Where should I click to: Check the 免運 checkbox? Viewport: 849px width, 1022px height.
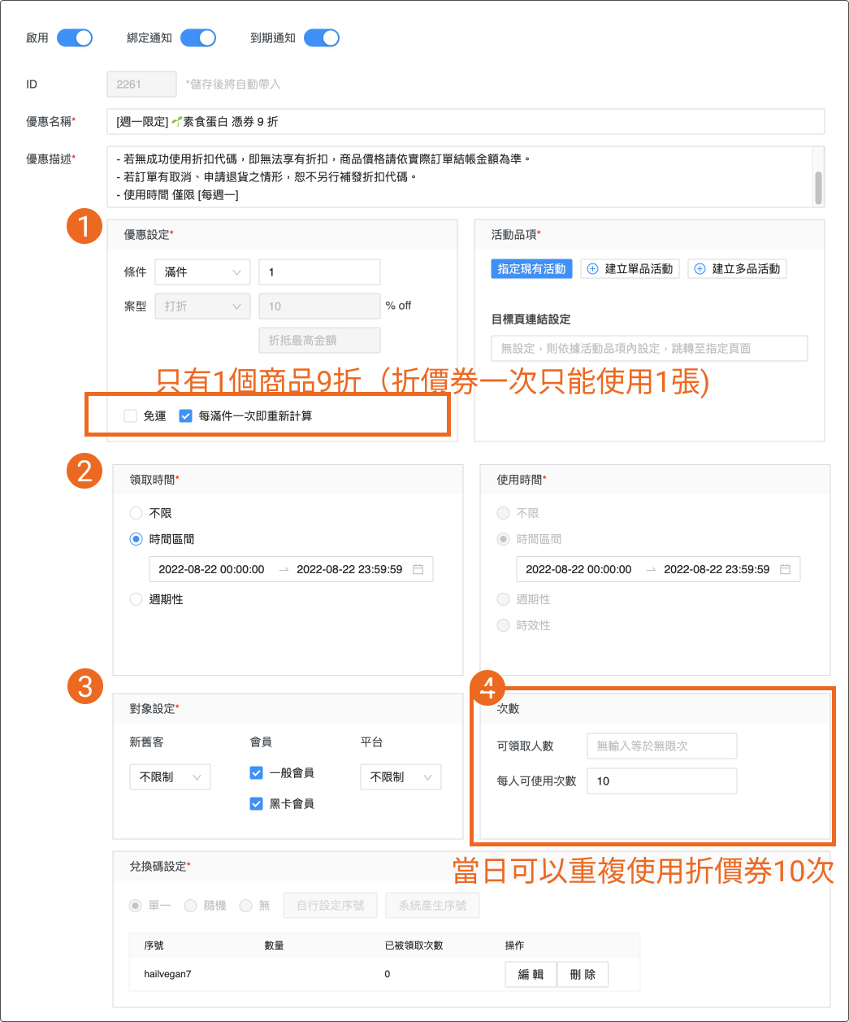(131, 416)
